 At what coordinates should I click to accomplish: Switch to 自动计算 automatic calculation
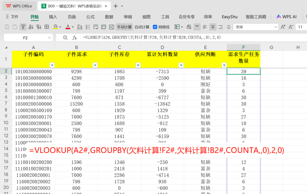point(142,27)
